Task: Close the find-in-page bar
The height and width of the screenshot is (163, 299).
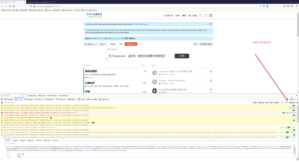Action: point(297,96)
